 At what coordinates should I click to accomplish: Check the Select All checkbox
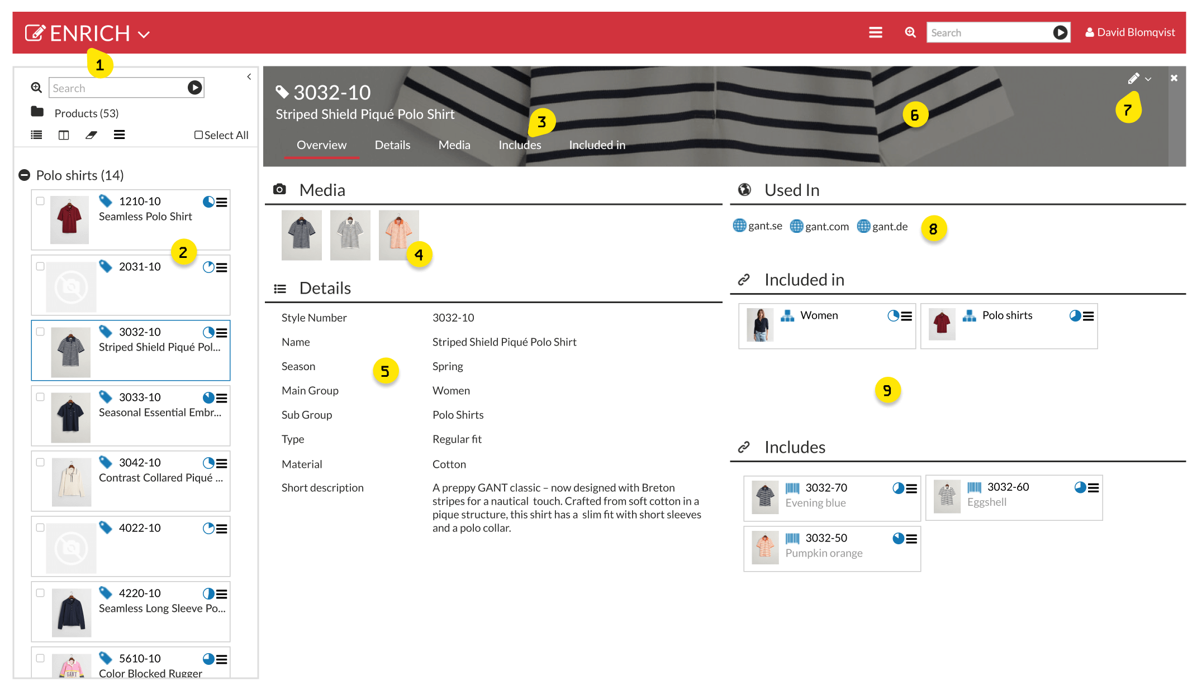[198, 135]
